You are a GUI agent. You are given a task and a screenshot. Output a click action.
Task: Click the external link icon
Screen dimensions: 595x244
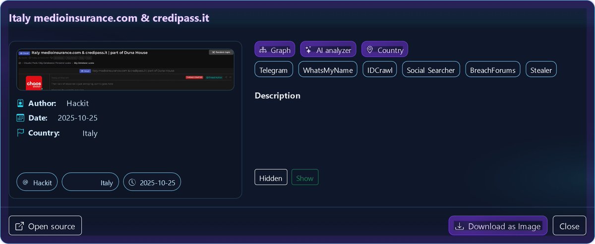pos(19,226)
